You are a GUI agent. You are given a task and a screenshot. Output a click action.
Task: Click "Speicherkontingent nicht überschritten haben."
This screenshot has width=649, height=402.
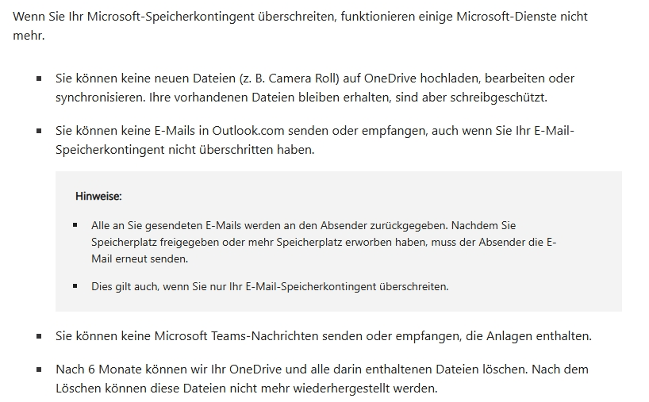click(x=185, y=150)
